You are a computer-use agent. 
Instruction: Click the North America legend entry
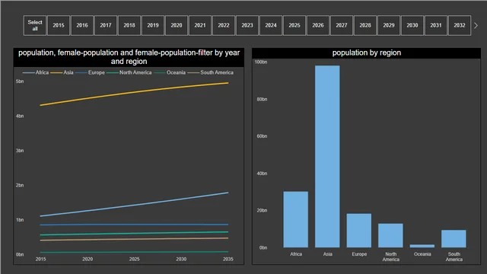tap(129, 72)
